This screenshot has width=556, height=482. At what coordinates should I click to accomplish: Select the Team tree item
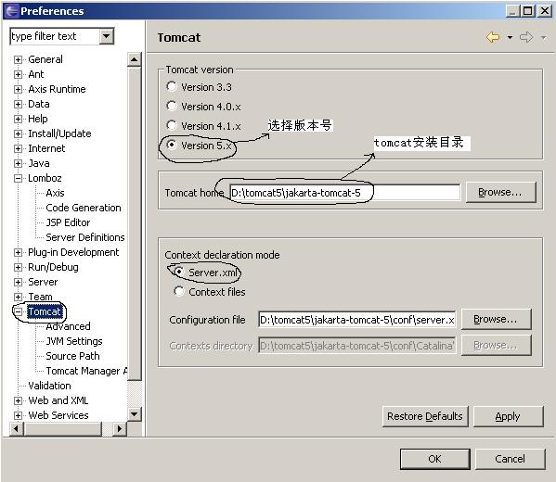(x=40, y=297)
